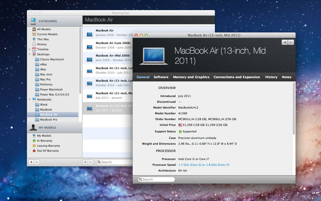This screenshot has height=201, width=321.
Task: Click CATEGORIES header computer icon
Action: pos(33,21)
